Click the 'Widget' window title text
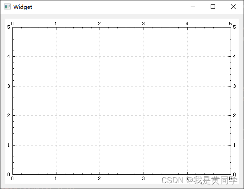 pos(23,7)
